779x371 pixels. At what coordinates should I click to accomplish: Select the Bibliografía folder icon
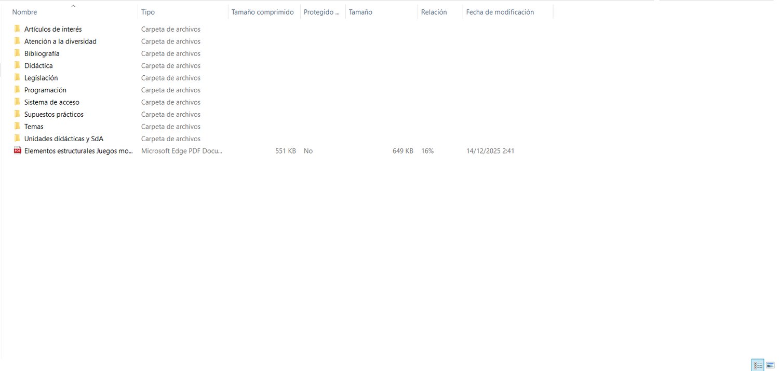click(x=17, y=53)
